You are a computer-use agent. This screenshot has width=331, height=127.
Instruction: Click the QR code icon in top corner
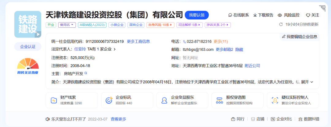pyautogui.click(x=322, y=8)
